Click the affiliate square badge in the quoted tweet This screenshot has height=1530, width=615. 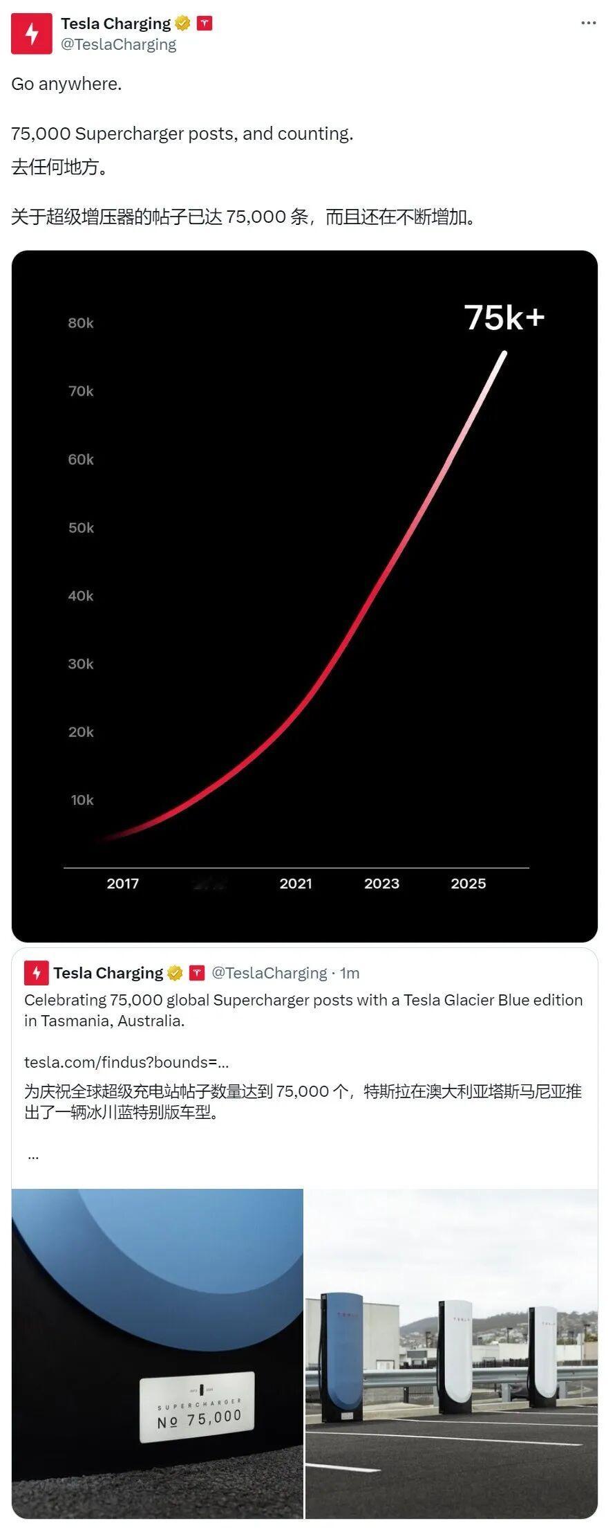click(x=198, y=972)
